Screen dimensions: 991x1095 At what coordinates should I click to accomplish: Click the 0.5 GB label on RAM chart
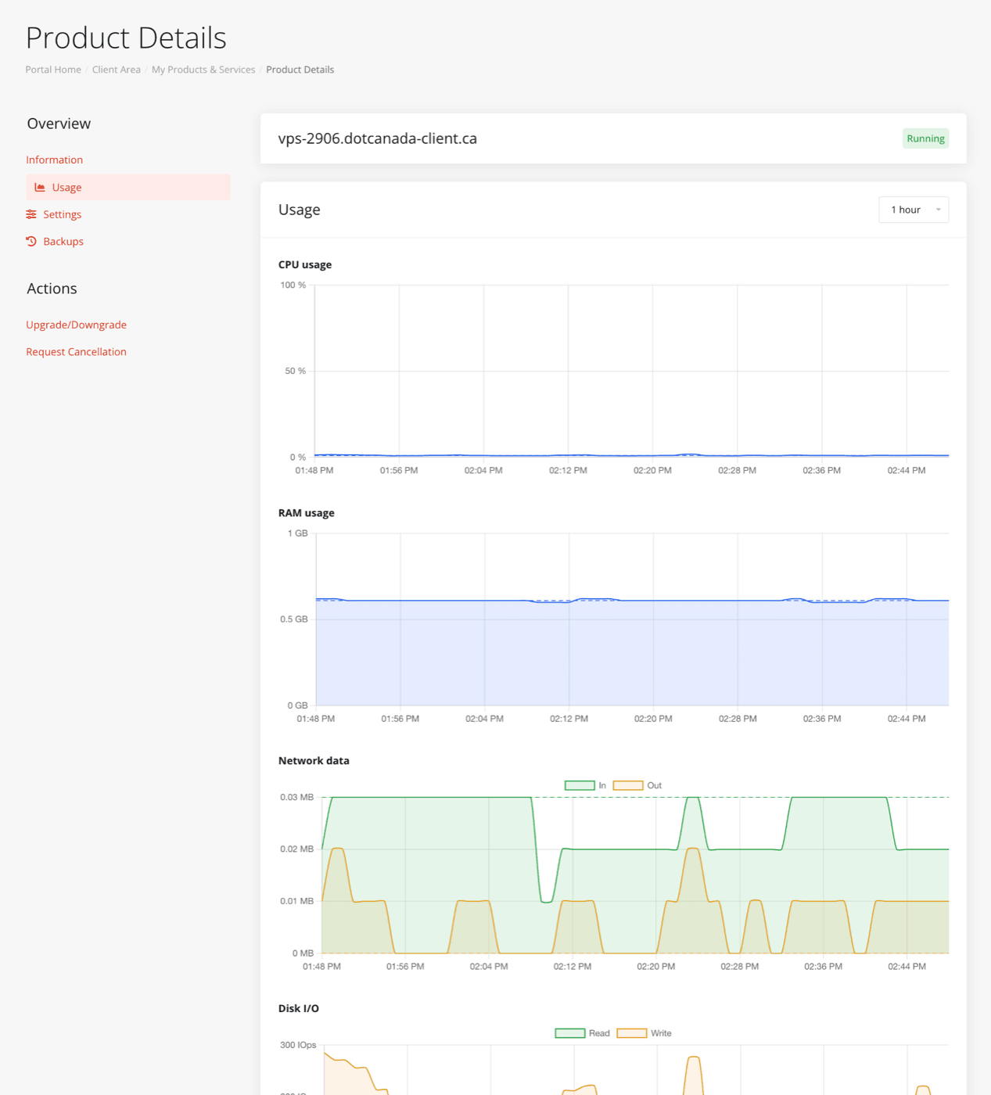click(x=294, y=619)
